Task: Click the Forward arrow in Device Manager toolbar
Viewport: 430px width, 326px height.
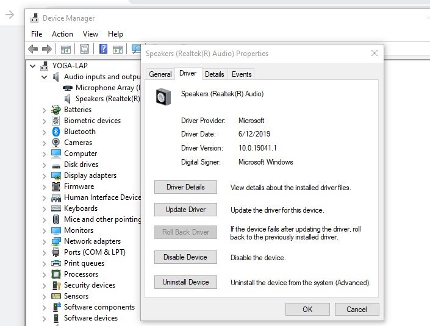Action: click(x=46, y=49)
